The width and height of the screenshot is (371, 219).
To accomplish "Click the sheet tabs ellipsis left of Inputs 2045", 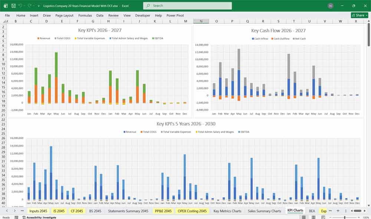I will tap(22, 211).
